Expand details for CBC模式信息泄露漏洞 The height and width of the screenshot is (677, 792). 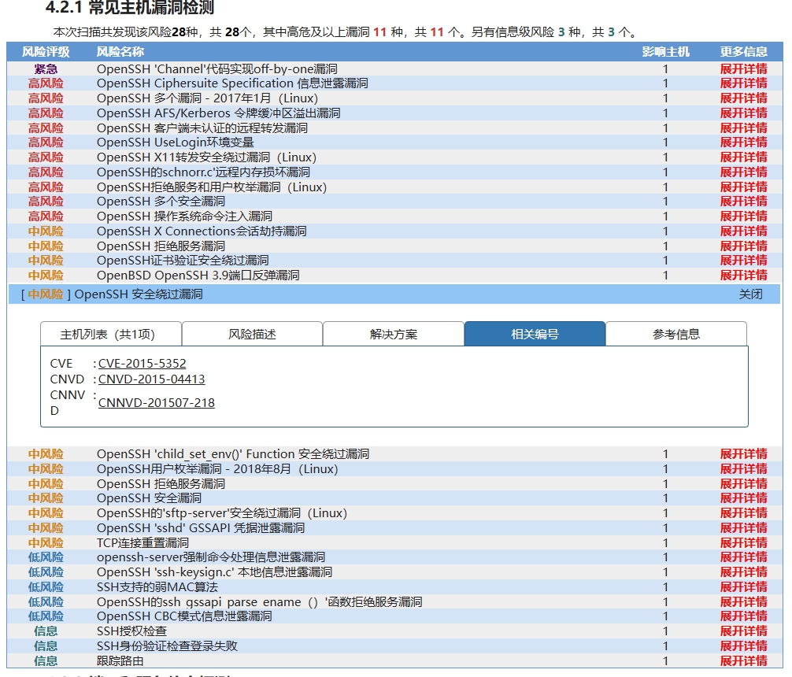click(743, 616)
